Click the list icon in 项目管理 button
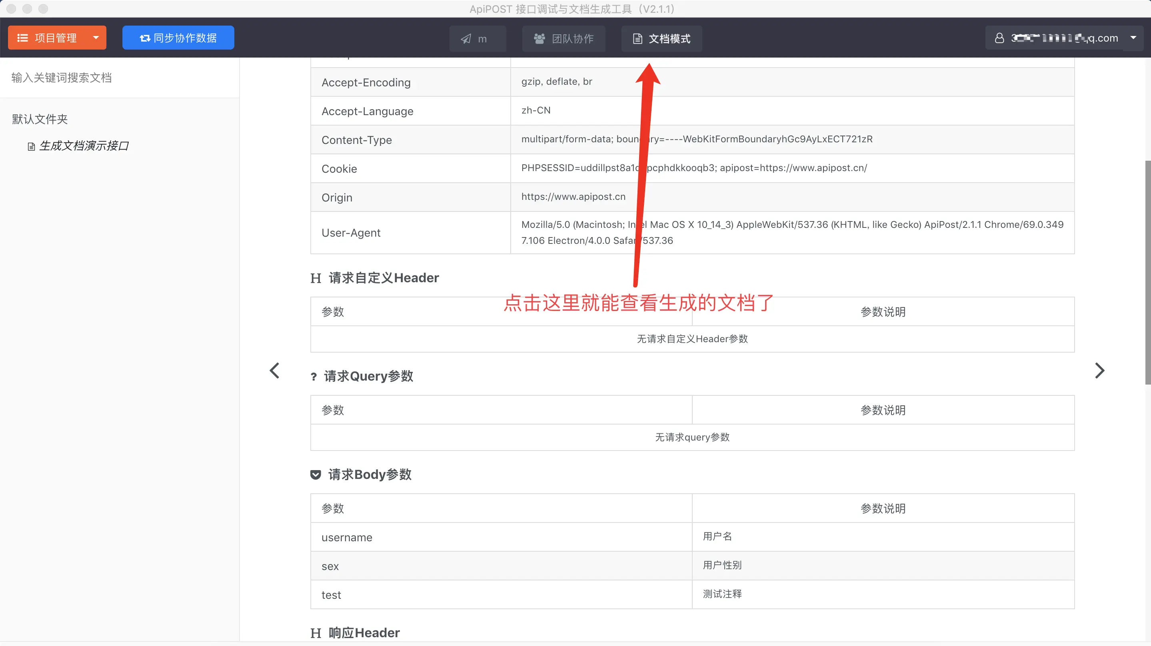1151x646 pixels. 22,38
